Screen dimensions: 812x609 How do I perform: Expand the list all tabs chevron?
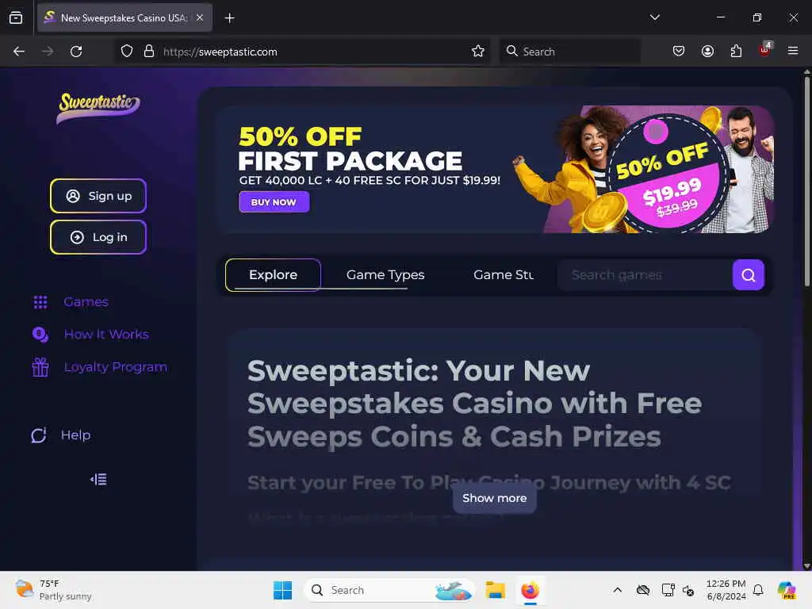click(654, 17)
